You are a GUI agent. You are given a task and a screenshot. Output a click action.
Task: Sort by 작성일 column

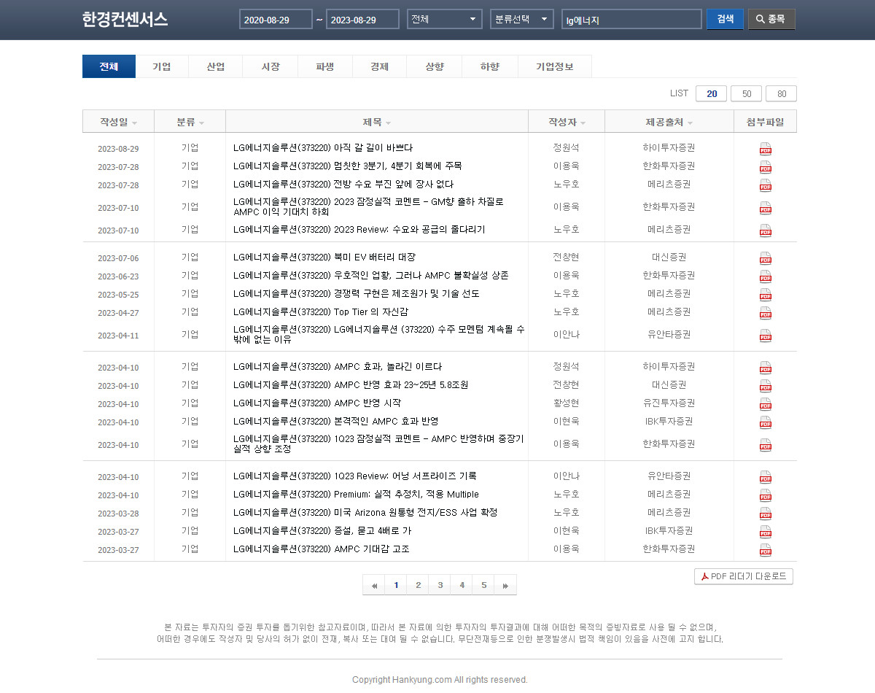118,122
